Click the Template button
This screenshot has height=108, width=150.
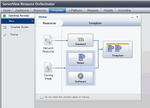click(118, 49)
